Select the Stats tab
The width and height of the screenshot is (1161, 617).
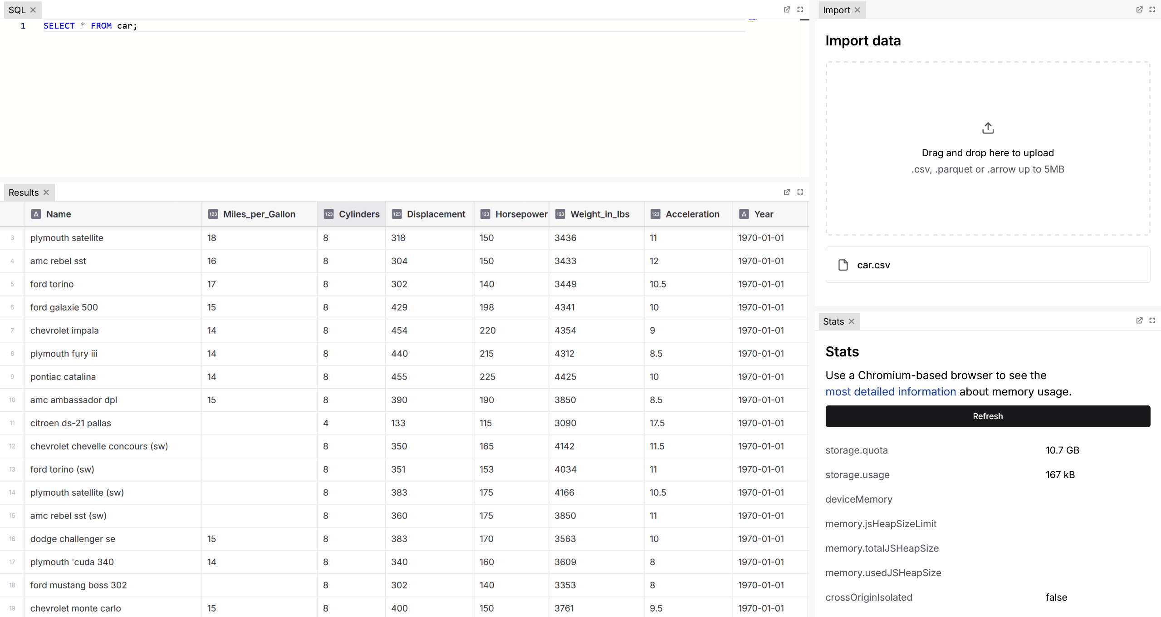click(833, 321)
